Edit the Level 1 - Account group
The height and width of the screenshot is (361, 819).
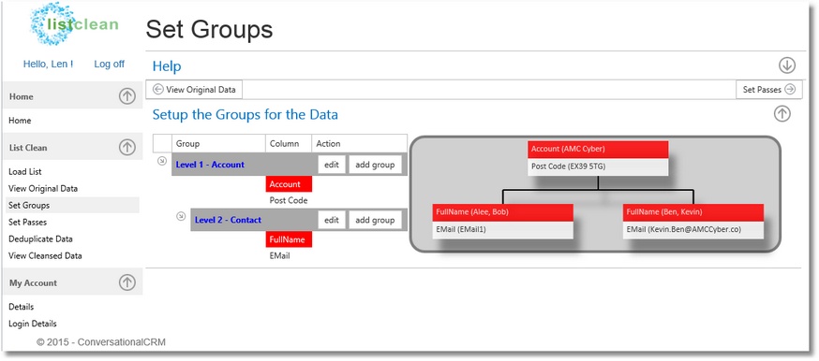(x=332, y=165)
